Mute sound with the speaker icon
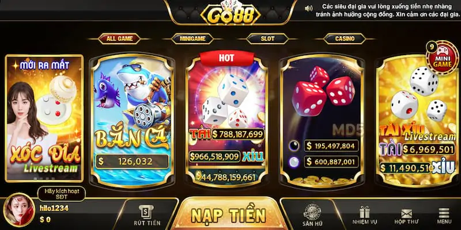 [309, 9]
